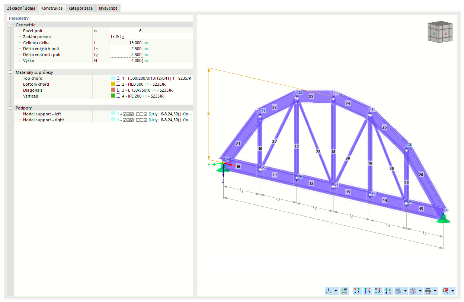The image size is (464, 302).
Task: Click the Verticals green color swatch
Action: point(113,96)
